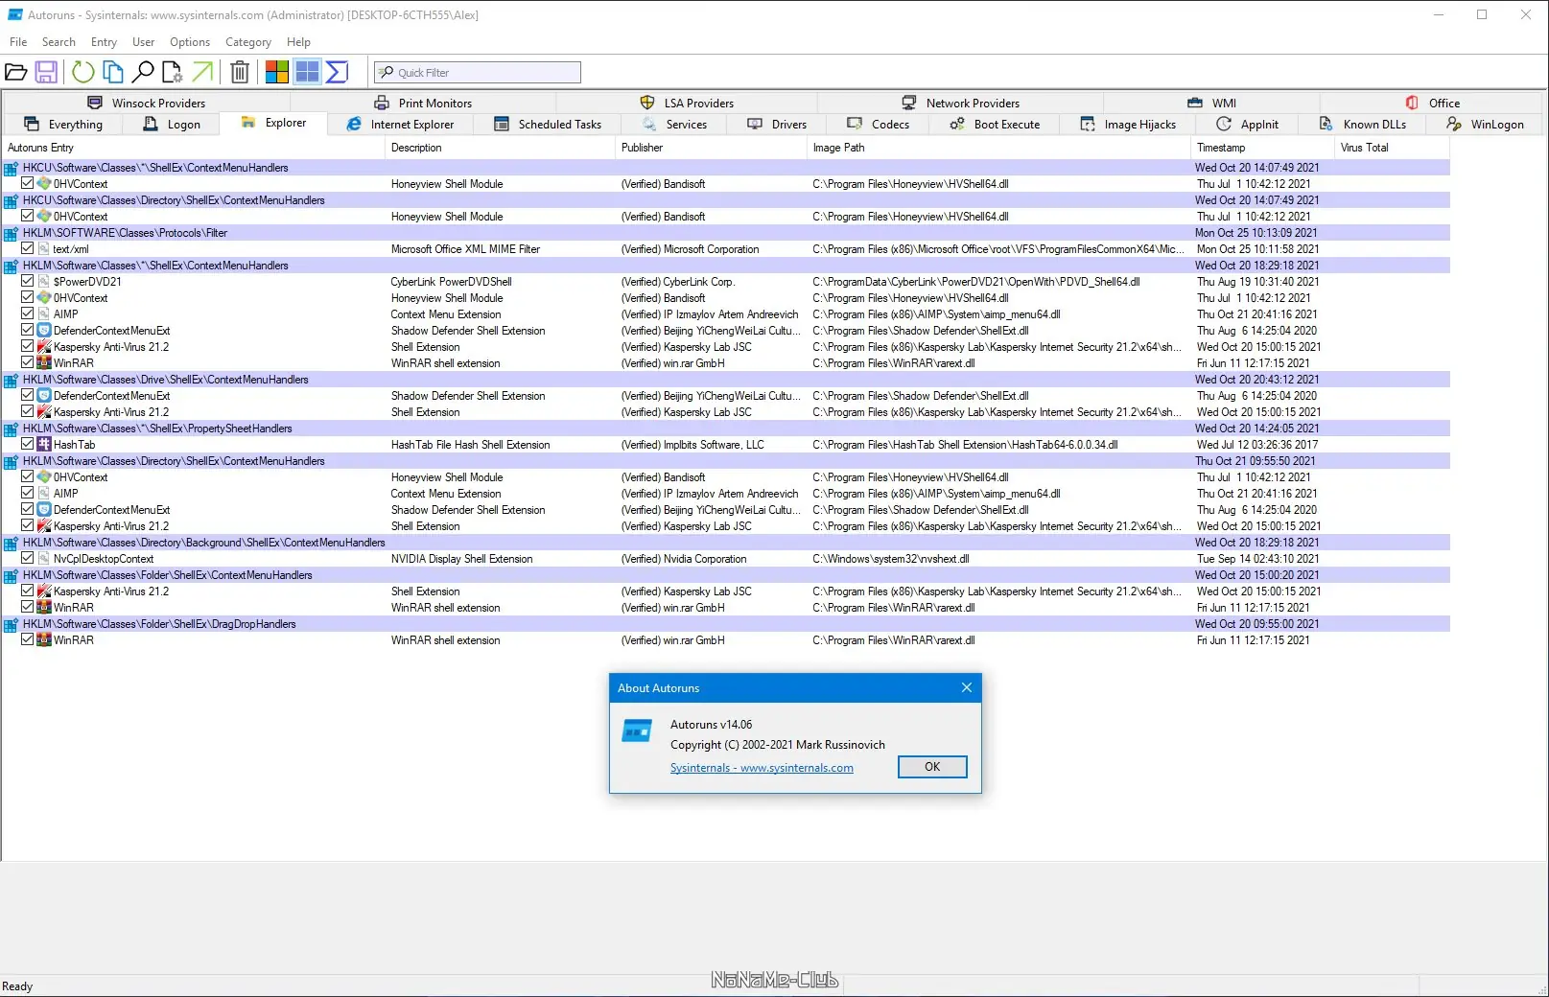Click the Find magnifying glass toolbar icon
Screen dimensions: 1549x997
point(143,72)
